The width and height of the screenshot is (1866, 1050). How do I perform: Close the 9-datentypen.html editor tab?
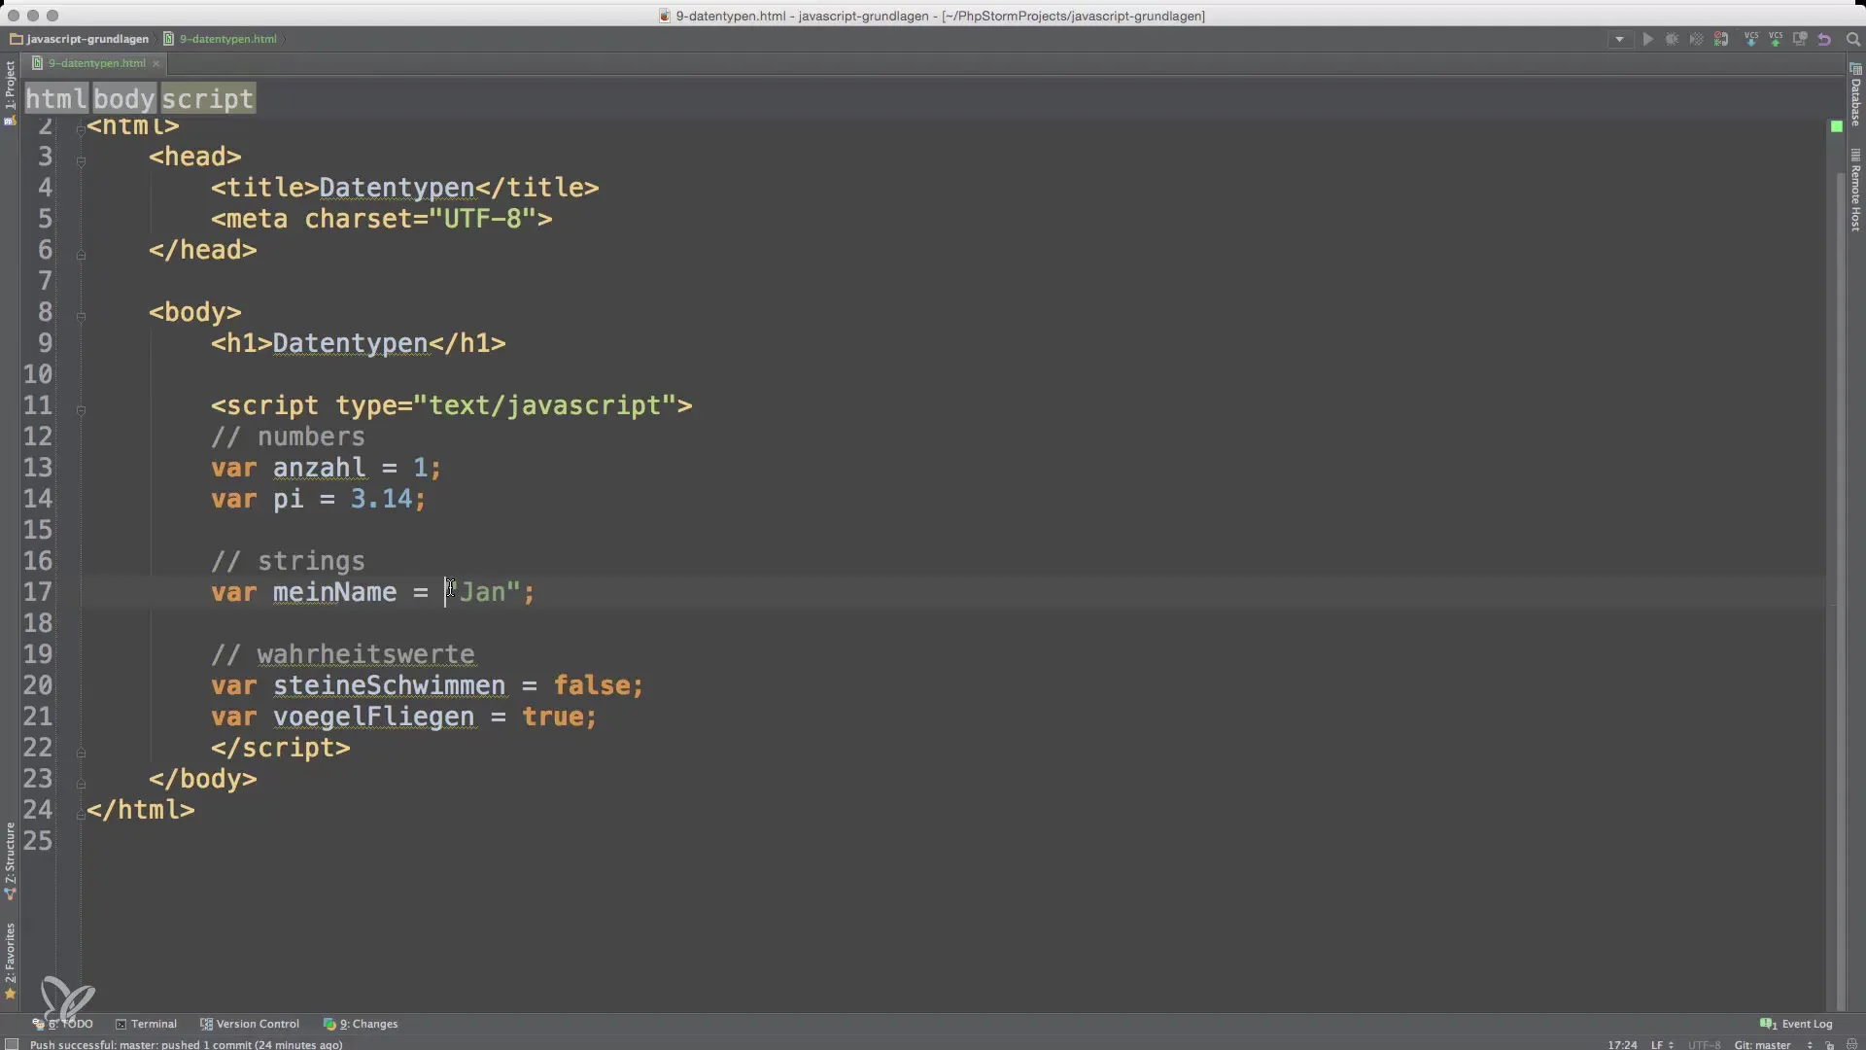click(x=155, y=63)
